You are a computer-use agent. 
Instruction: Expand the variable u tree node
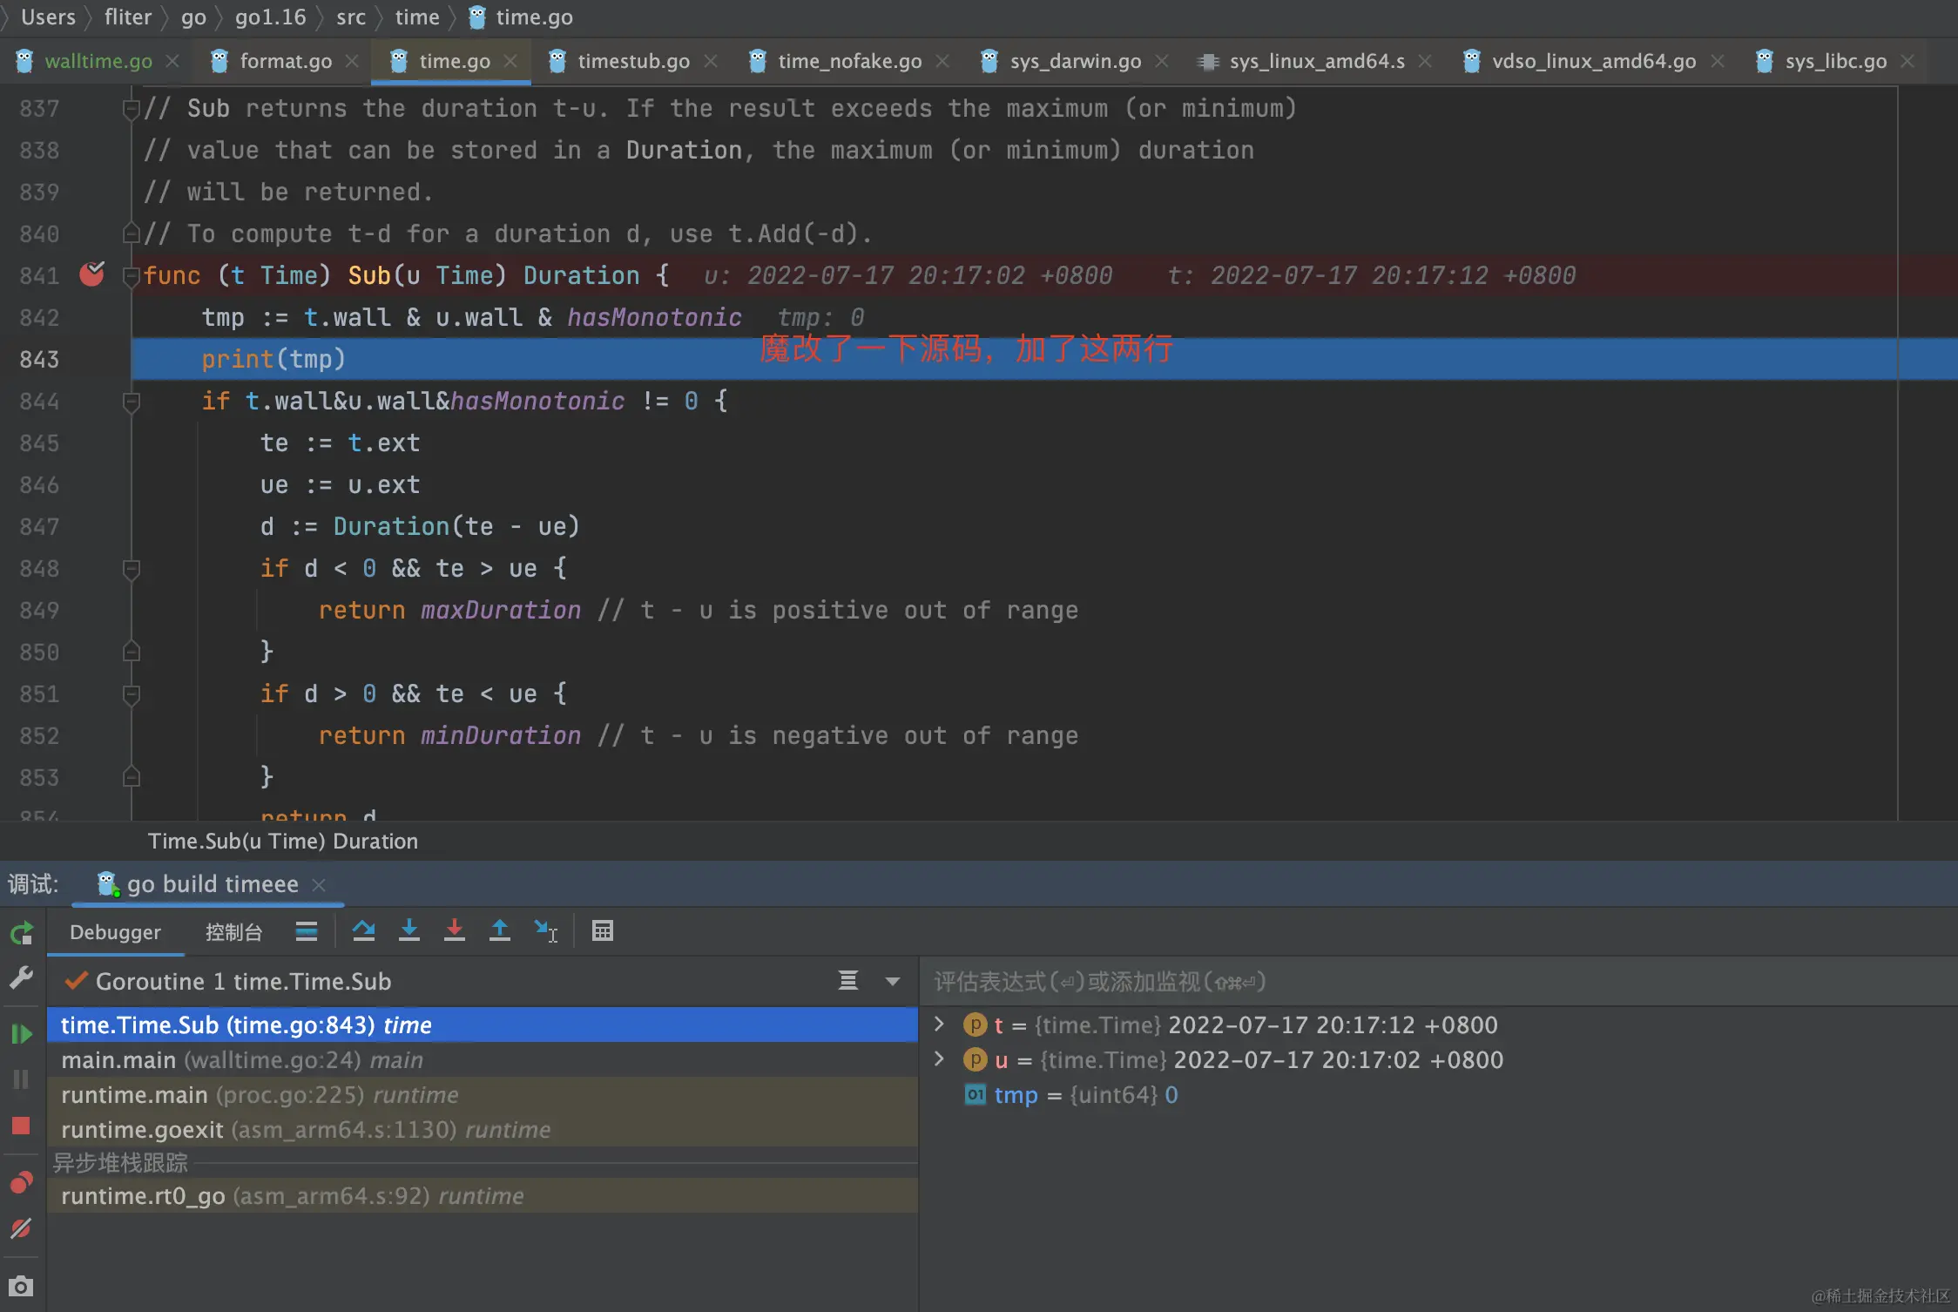click(939, 1059)
